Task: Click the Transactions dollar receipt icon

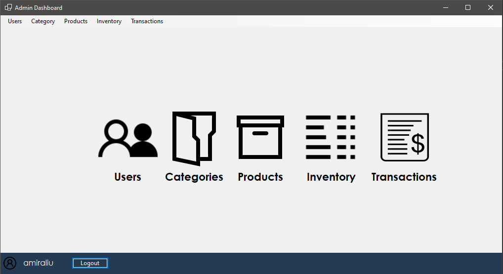Action: point(404,137)
